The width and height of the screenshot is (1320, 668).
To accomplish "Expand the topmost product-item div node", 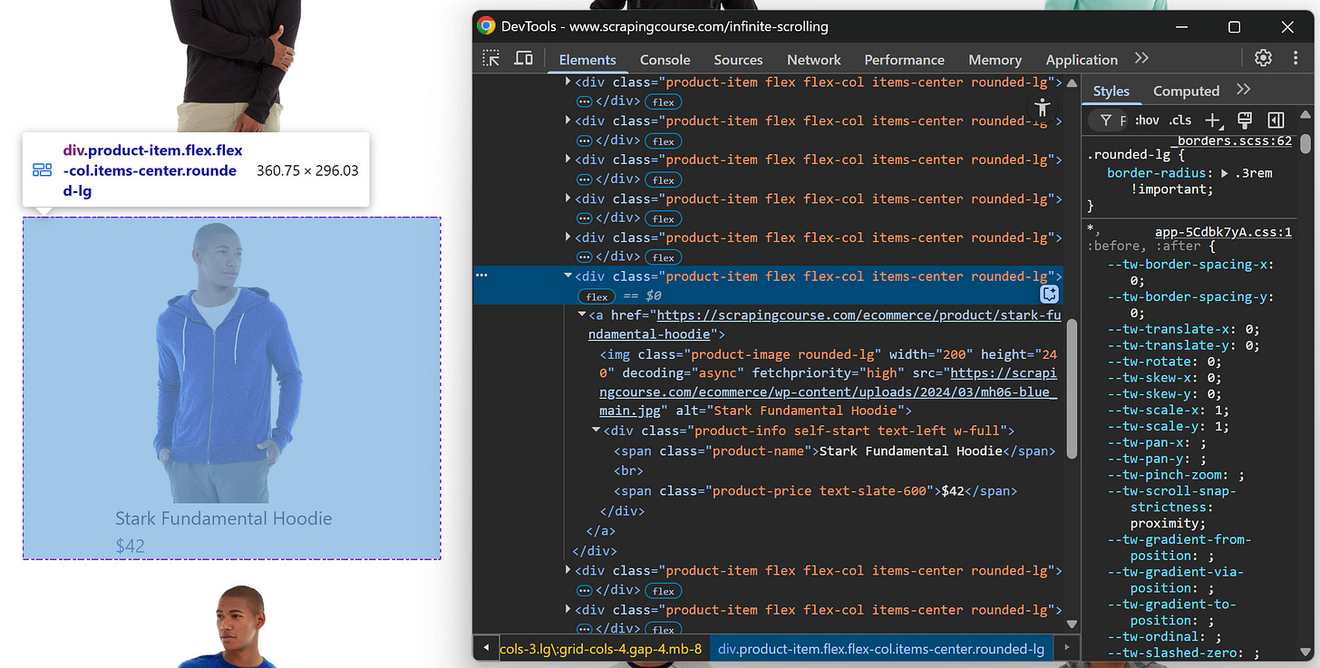I will pos(567,82).
